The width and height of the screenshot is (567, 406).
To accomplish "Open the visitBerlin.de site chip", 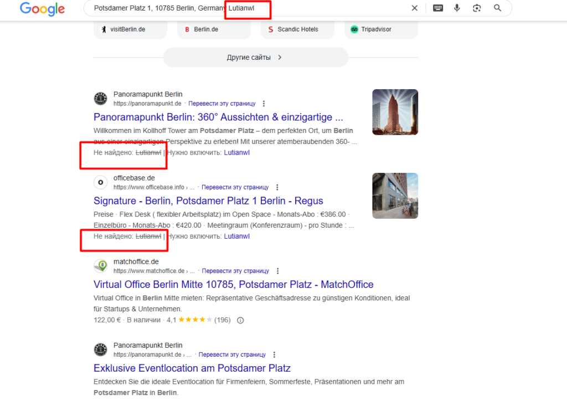I will coord(130,29).
